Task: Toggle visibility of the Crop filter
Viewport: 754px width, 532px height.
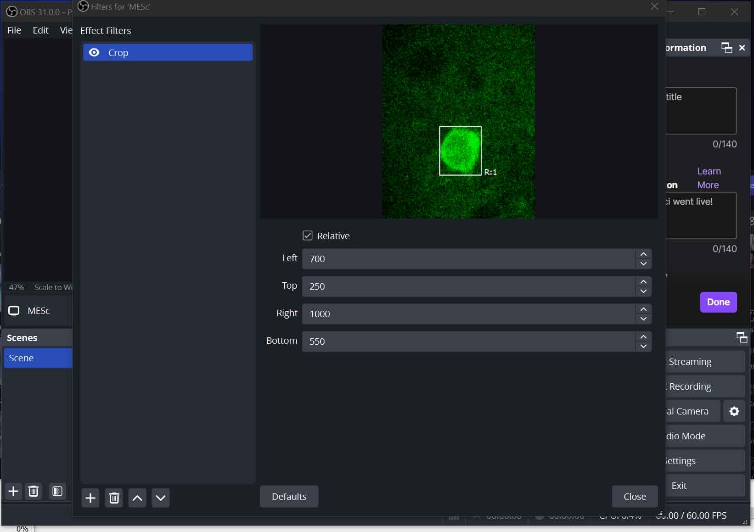Action: [x=94, y=52]
